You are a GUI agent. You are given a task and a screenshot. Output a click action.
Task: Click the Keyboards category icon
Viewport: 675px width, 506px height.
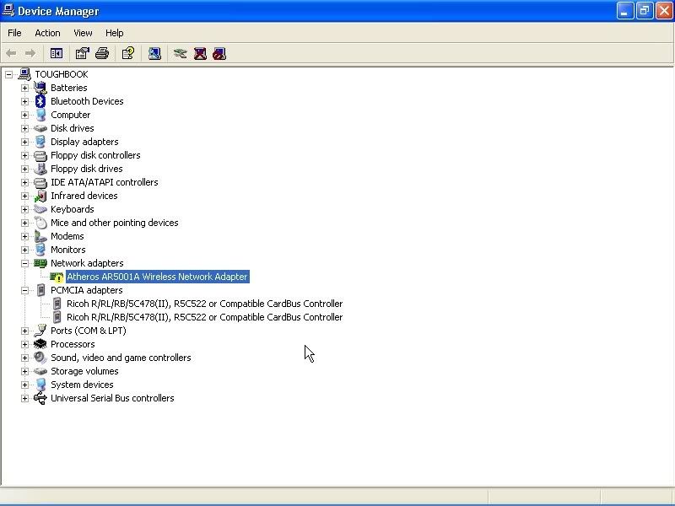point(40,209)
